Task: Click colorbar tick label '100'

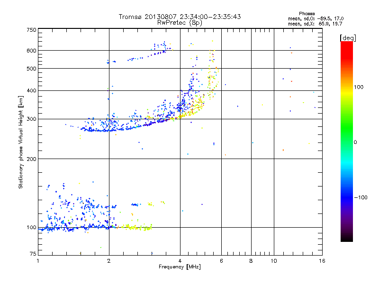Action: (359, 87)
